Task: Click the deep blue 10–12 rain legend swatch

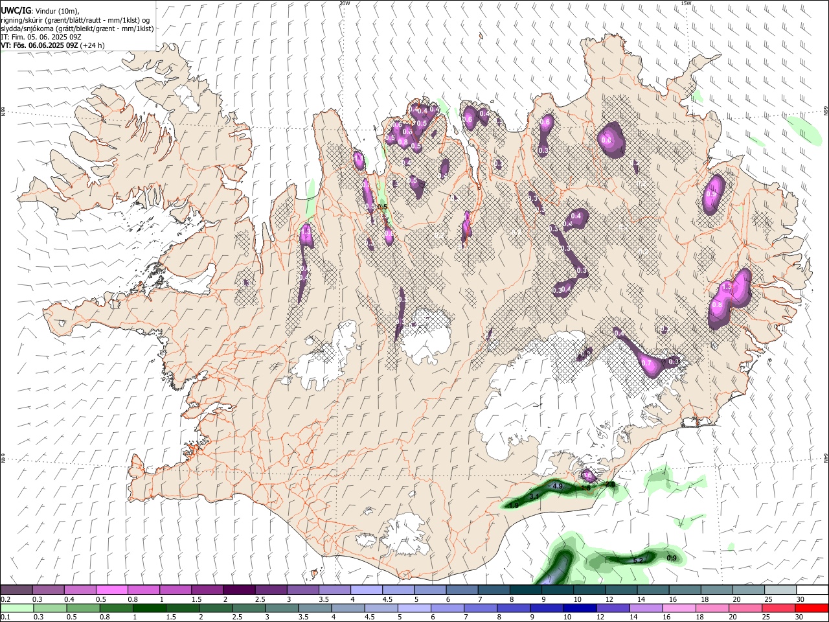Action: click(x=580, y=608)
